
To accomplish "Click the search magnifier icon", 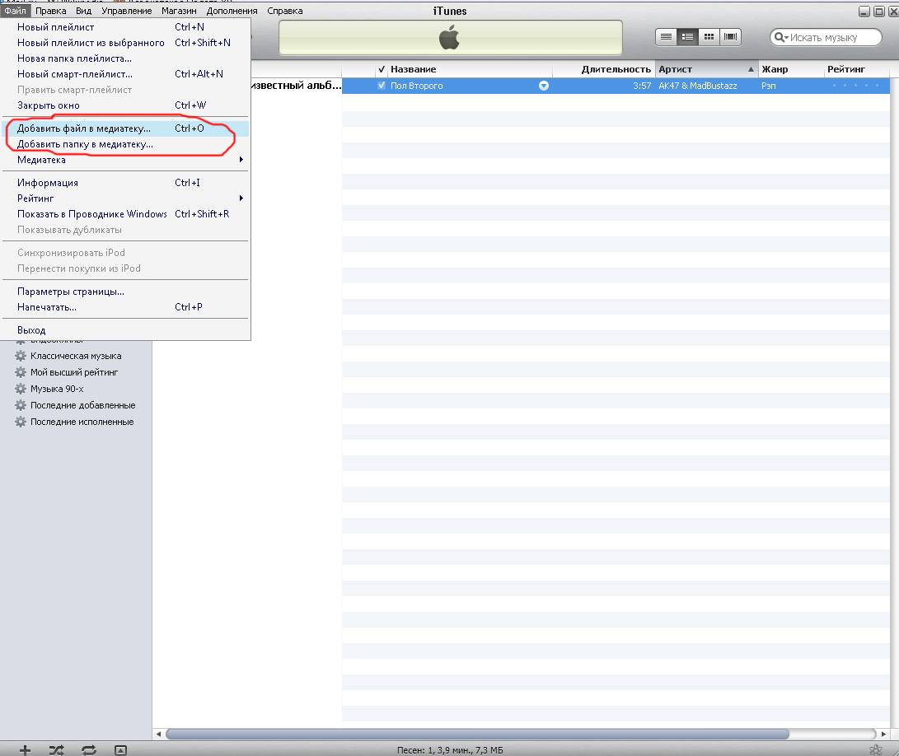I will click(x=780, y=37).
